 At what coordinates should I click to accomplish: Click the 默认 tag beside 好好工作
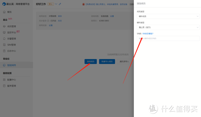[51, 4]
